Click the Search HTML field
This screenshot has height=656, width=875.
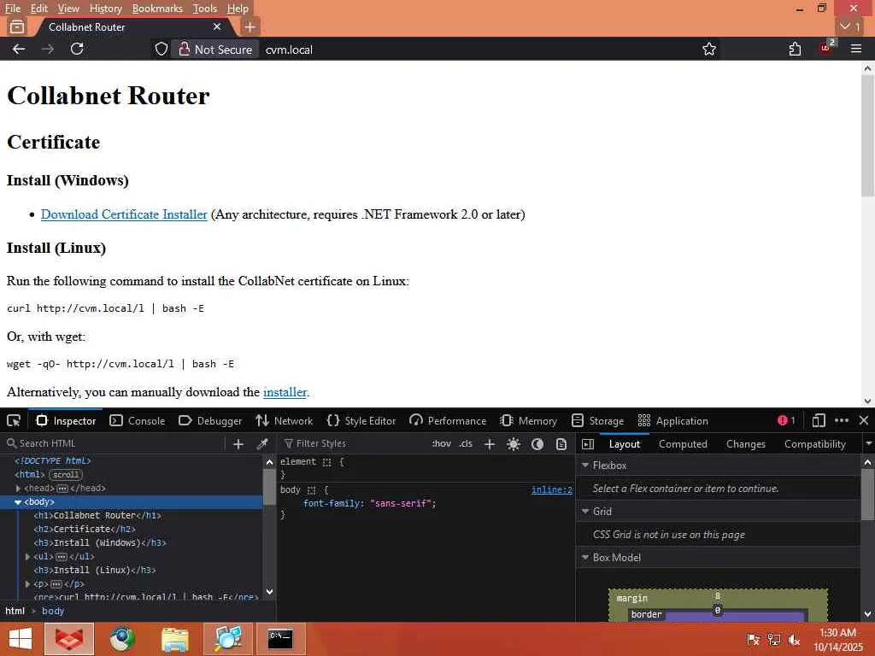pyautogui.click(x=115, y=443)
